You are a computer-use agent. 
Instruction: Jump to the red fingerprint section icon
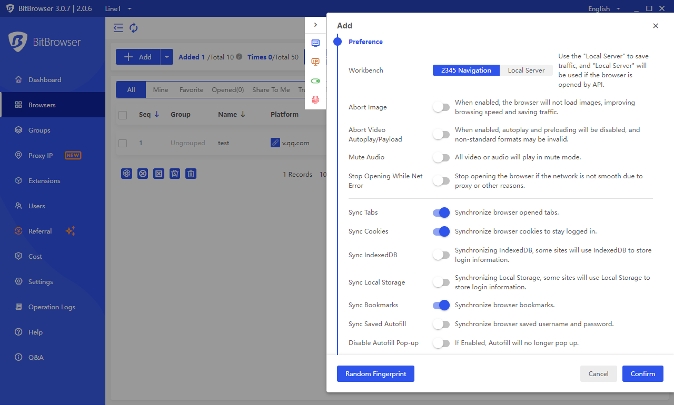point(315,100)
